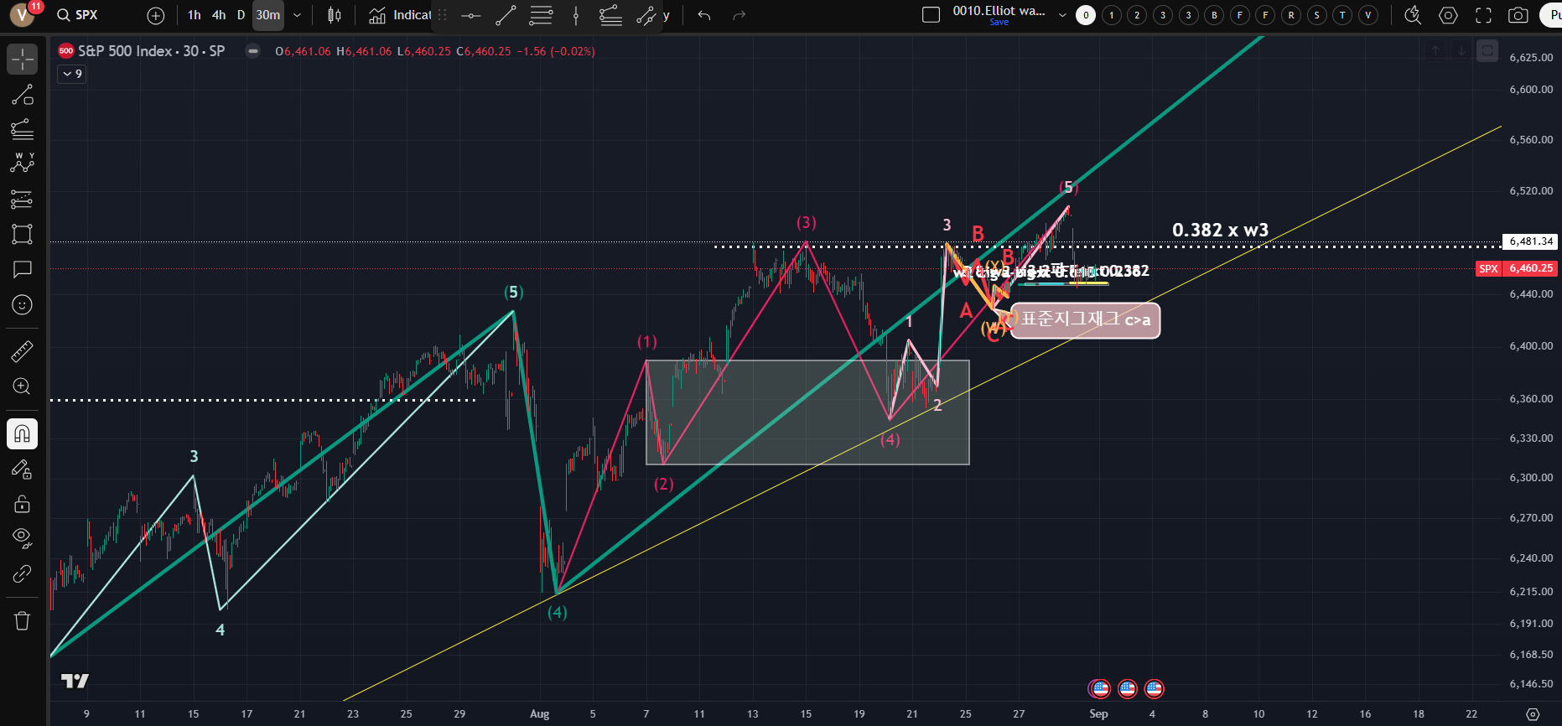This screenshot has width=1562, height=726.
Task: Open the XABCD patterns tool group
Action: pyautogui.click(x=23, y=163)
